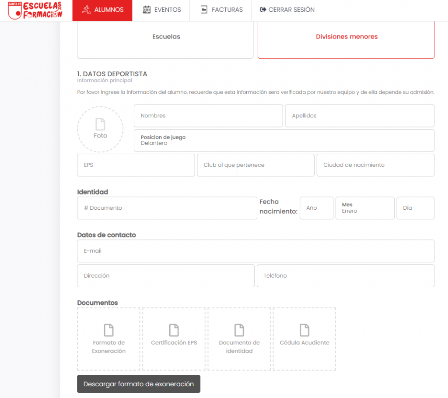This screenshot has width=448, height=398.
Task: Open the Alumnos tab
Action: (102, 10)
